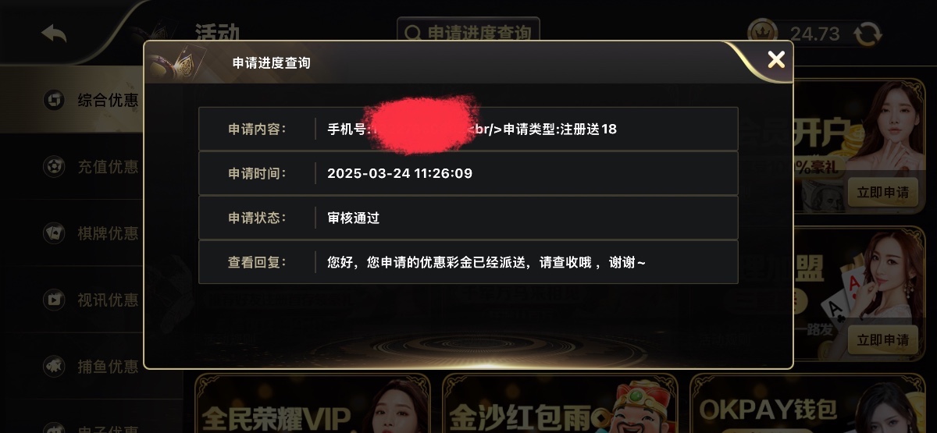The height and width of the screenshot is (433, 937).
Task: Select the 棋牌优惠 cards icon
Action: (x=54, y=232)
